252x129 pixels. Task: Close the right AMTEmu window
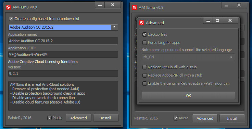(239, 5)
